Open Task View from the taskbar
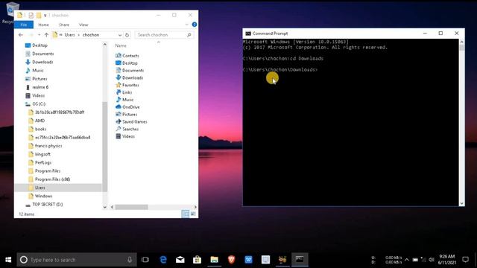This screenshot has width=477, height=268. coord(145,260)
